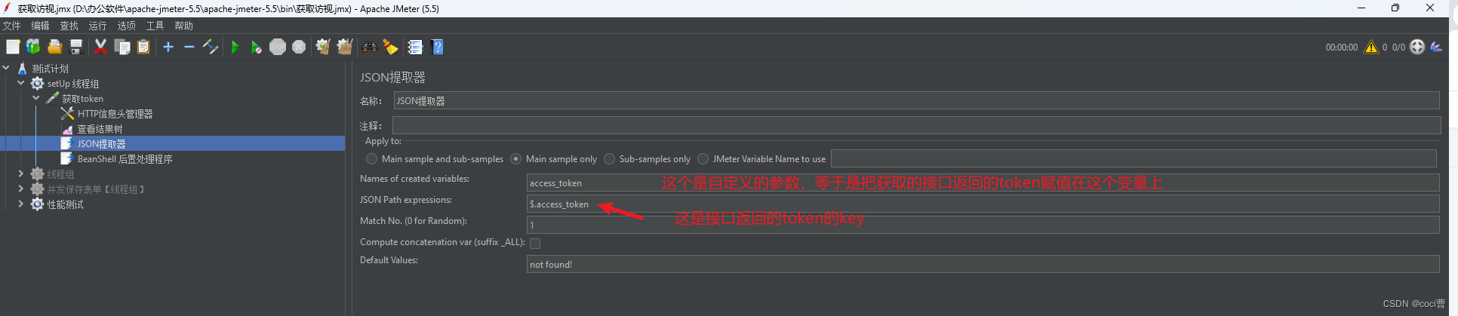The width and height of the screenshot is (1458, 316).
Task: Open the 文件 menu
Action: (x=12, y=26)
